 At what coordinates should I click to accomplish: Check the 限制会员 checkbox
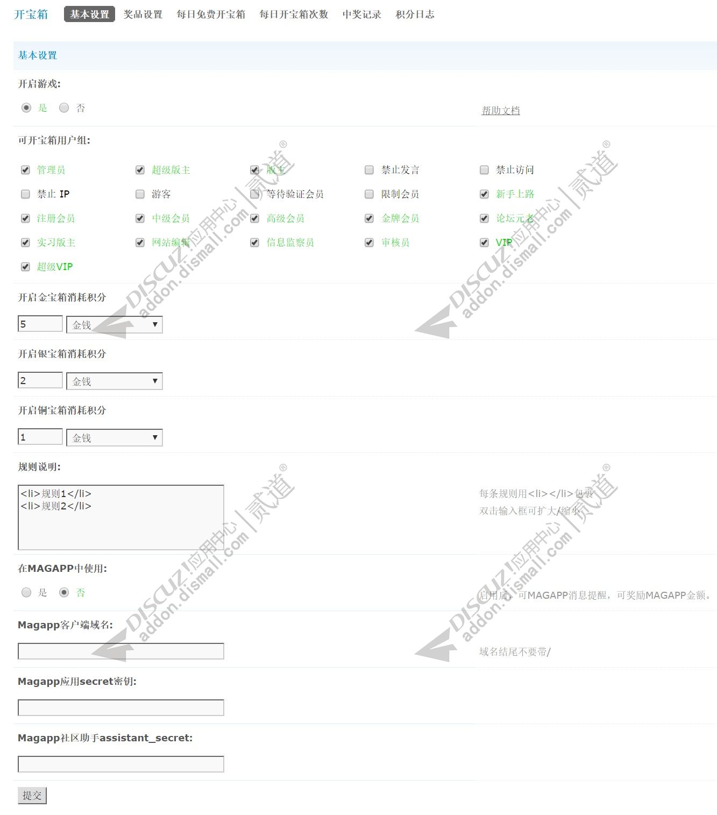coord(369,194)
